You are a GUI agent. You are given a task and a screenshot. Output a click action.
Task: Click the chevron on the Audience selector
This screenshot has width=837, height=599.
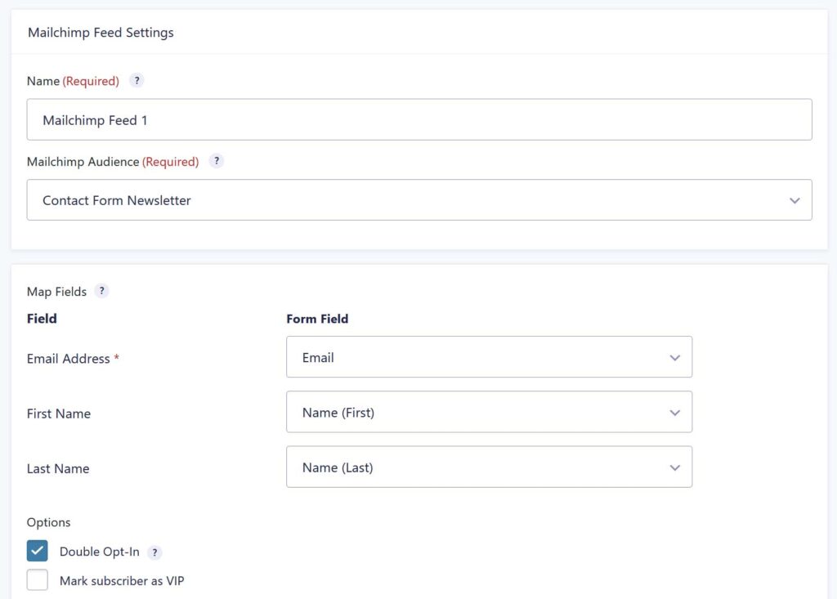pyautogui.click(x=794, y=199)
